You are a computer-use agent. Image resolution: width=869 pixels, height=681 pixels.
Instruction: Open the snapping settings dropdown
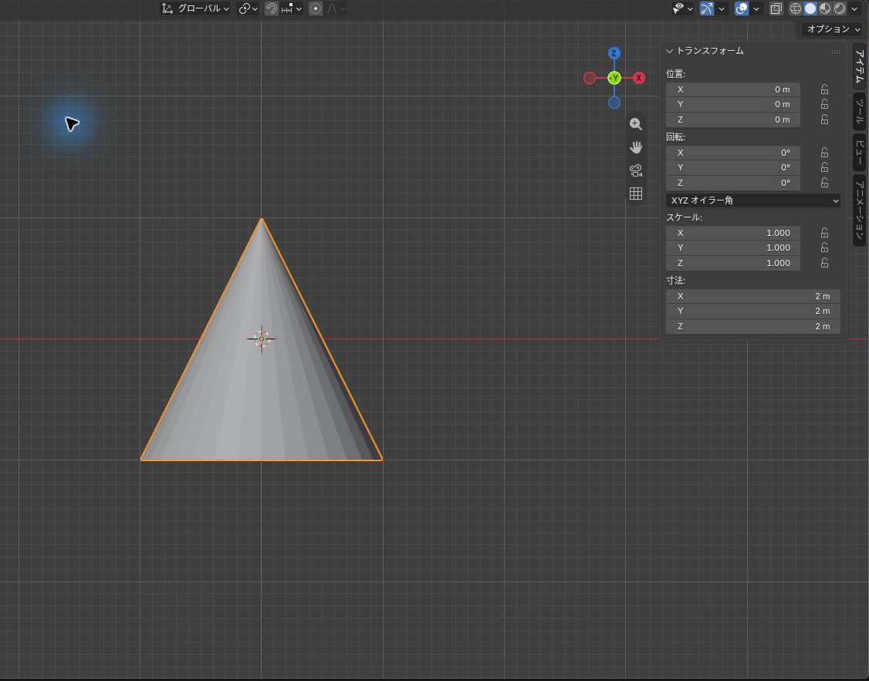(x=292, y=8)
